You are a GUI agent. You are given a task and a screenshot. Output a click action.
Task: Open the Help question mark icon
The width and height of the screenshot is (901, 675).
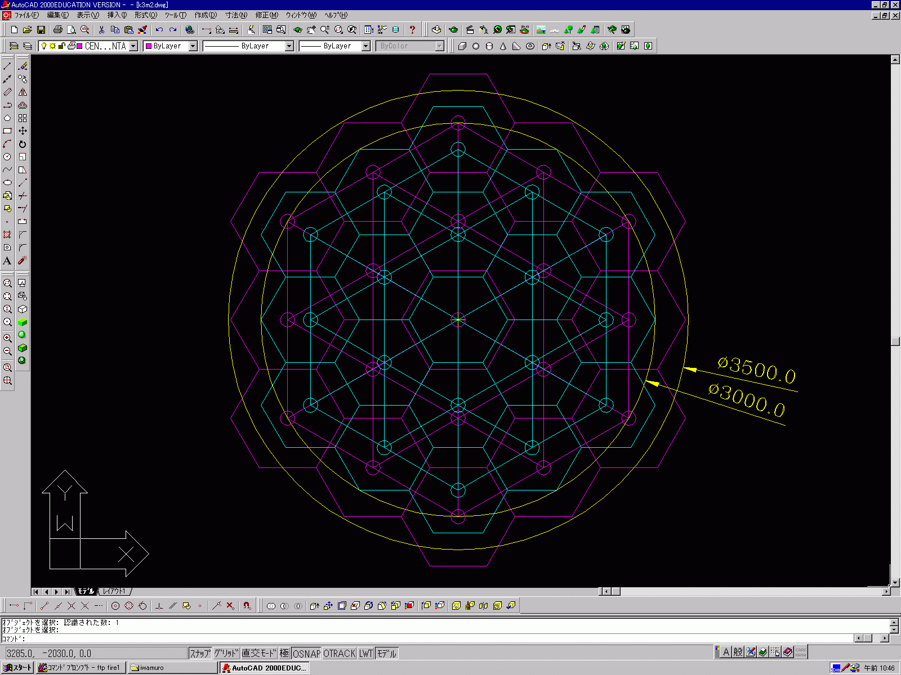click(412, 30)
